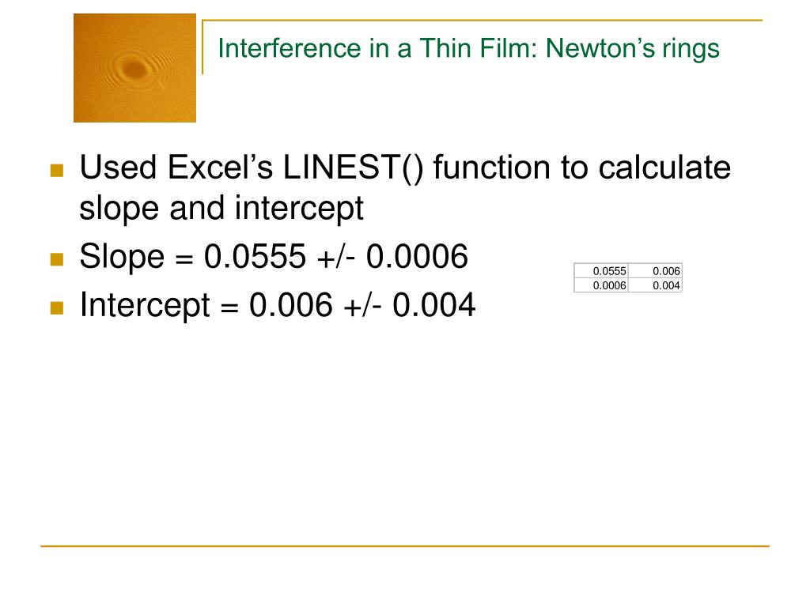This screenshot has width=810, height=607.
Task: Click the yellow bullet marker beside 'Slope'
Action: click(57, 258)
